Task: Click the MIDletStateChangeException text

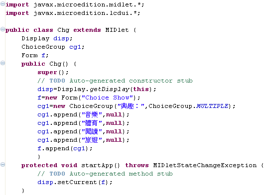Action: 205,165
